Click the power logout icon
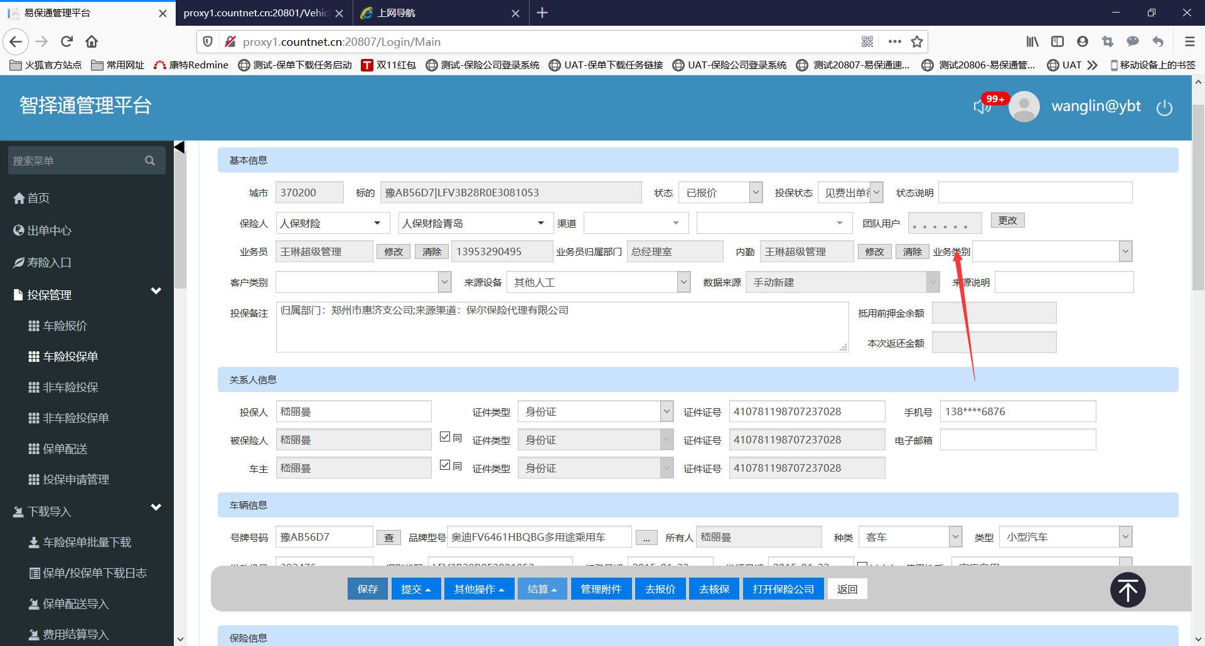The image size is (1205, 646). (x=1164, y=108)
